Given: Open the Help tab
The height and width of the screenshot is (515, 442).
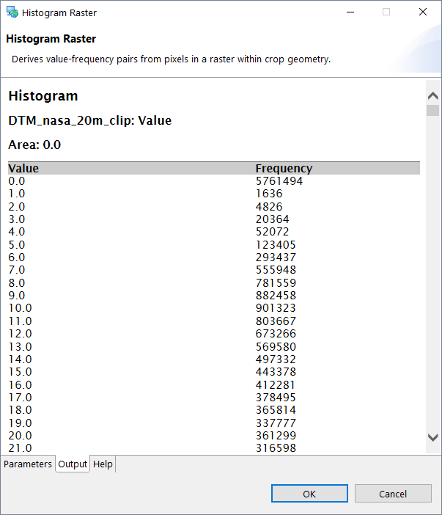Looking at the screenshot, I should pyautogui.click(x=103, y=464).
